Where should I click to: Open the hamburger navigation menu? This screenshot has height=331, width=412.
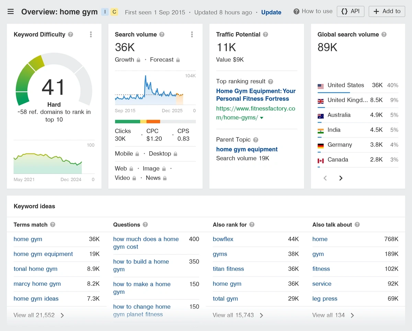point(11,12)
